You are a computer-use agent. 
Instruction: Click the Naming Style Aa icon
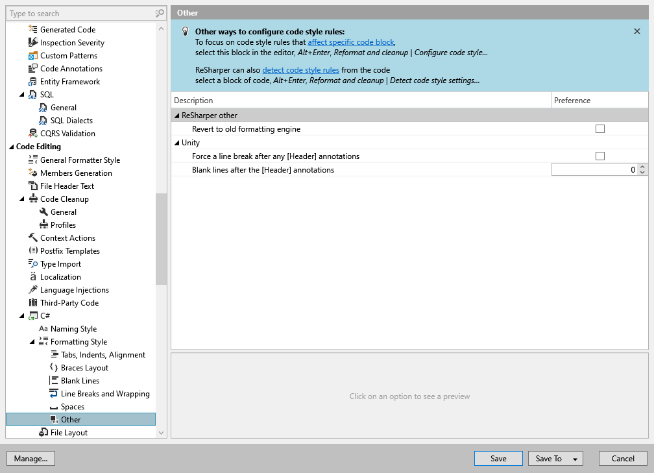coord(43,329)
